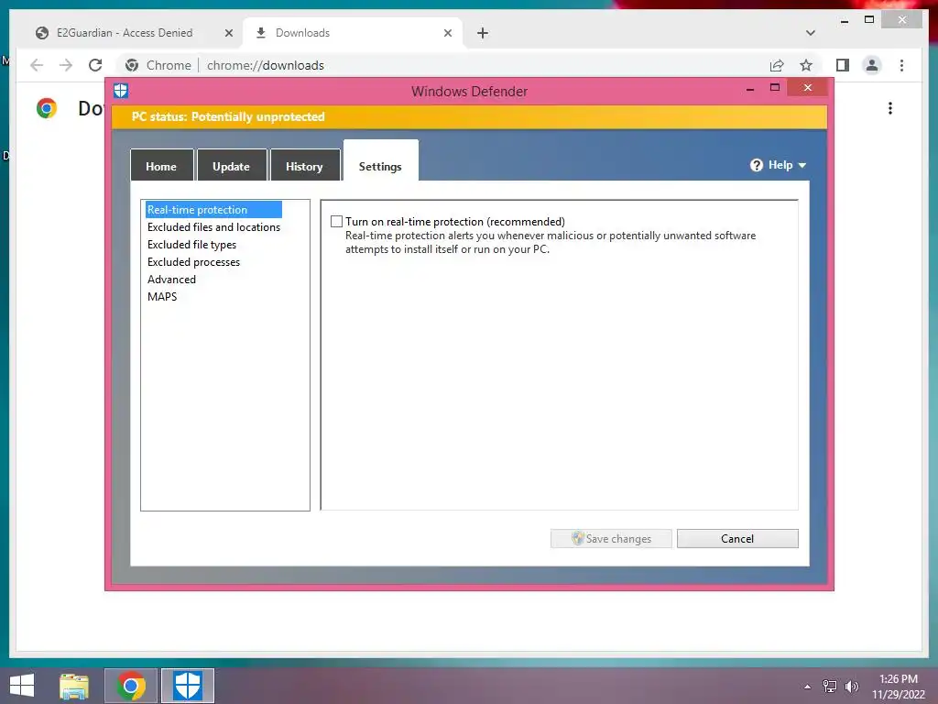
Task: Open volume control tray icon
Action: pyautogui.click(x=851, y=687)
